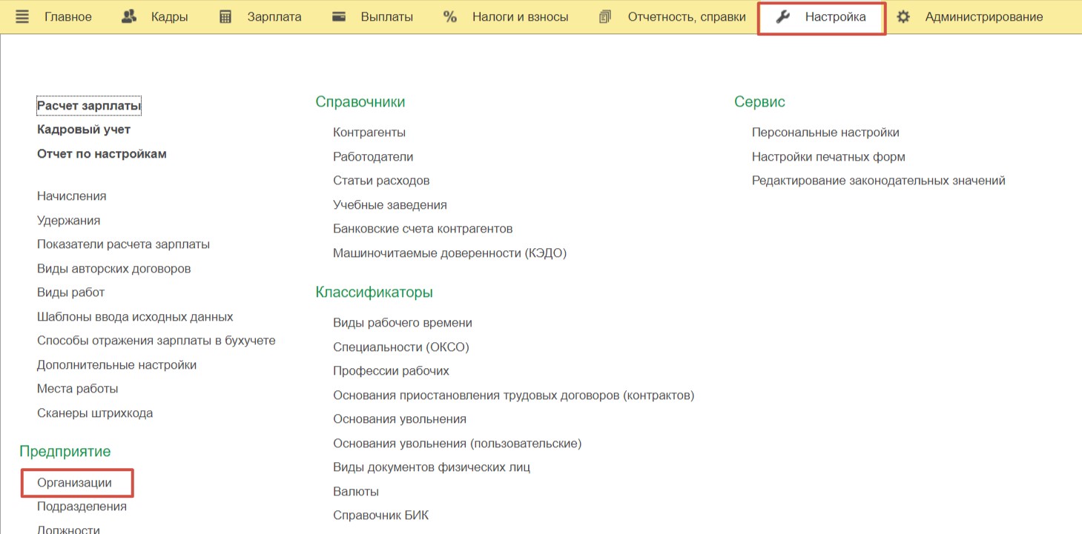The height and width of the screenshot is (534, 1082).
Task: Click the gear icon beside Администрирование
Action: pyautogui.click(x=903, y=17)
